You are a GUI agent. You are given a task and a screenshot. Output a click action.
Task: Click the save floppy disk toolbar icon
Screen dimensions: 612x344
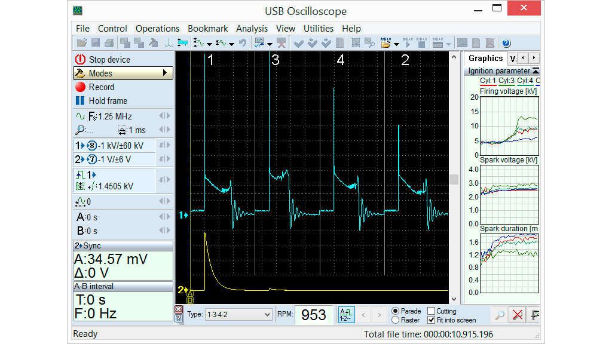click(96, 43)
